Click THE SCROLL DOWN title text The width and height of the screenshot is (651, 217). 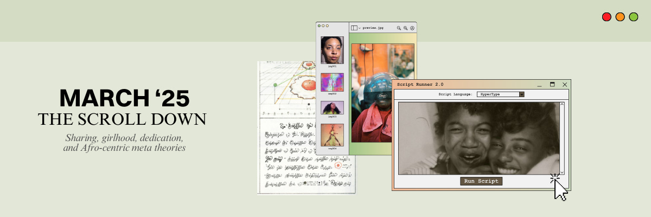[x=122, y=119]
